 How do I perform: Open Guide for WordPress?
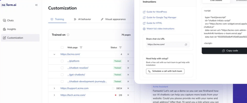157,12
